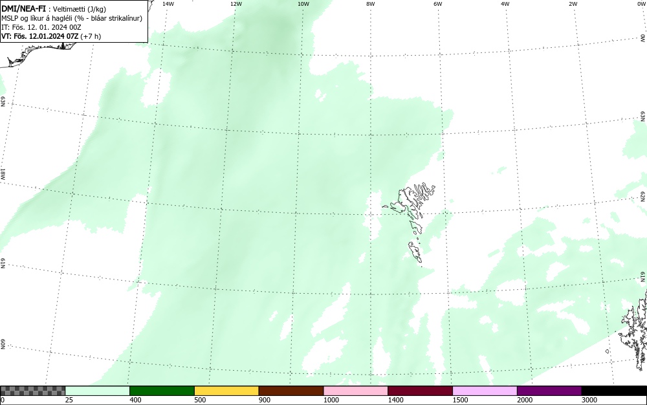Click the "14W" longitude label
The width and height of the screenshot is (647, 405).
point(168,4)
